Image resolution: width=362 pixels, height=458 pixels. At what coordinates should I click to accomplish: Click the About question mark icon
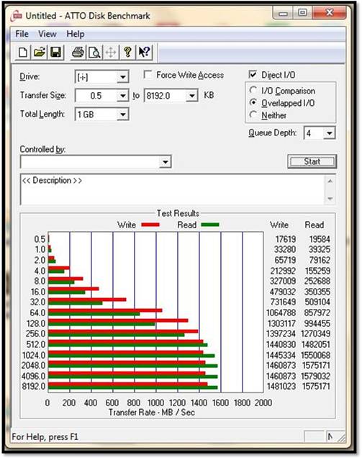coord(127,53)
